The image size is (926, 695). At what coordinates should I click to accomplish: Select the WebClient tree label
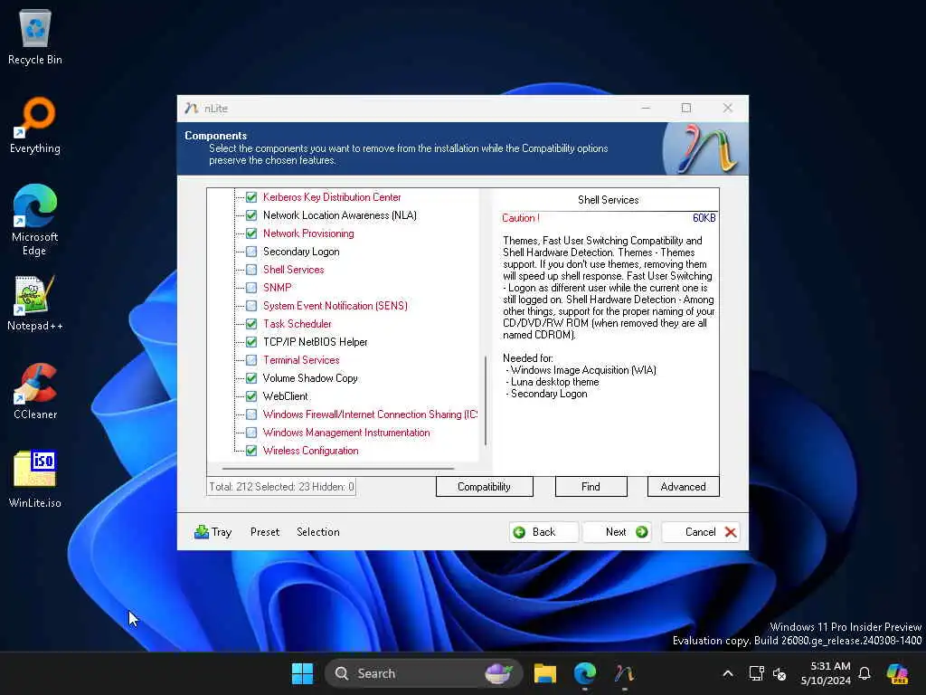click(285, 396)
